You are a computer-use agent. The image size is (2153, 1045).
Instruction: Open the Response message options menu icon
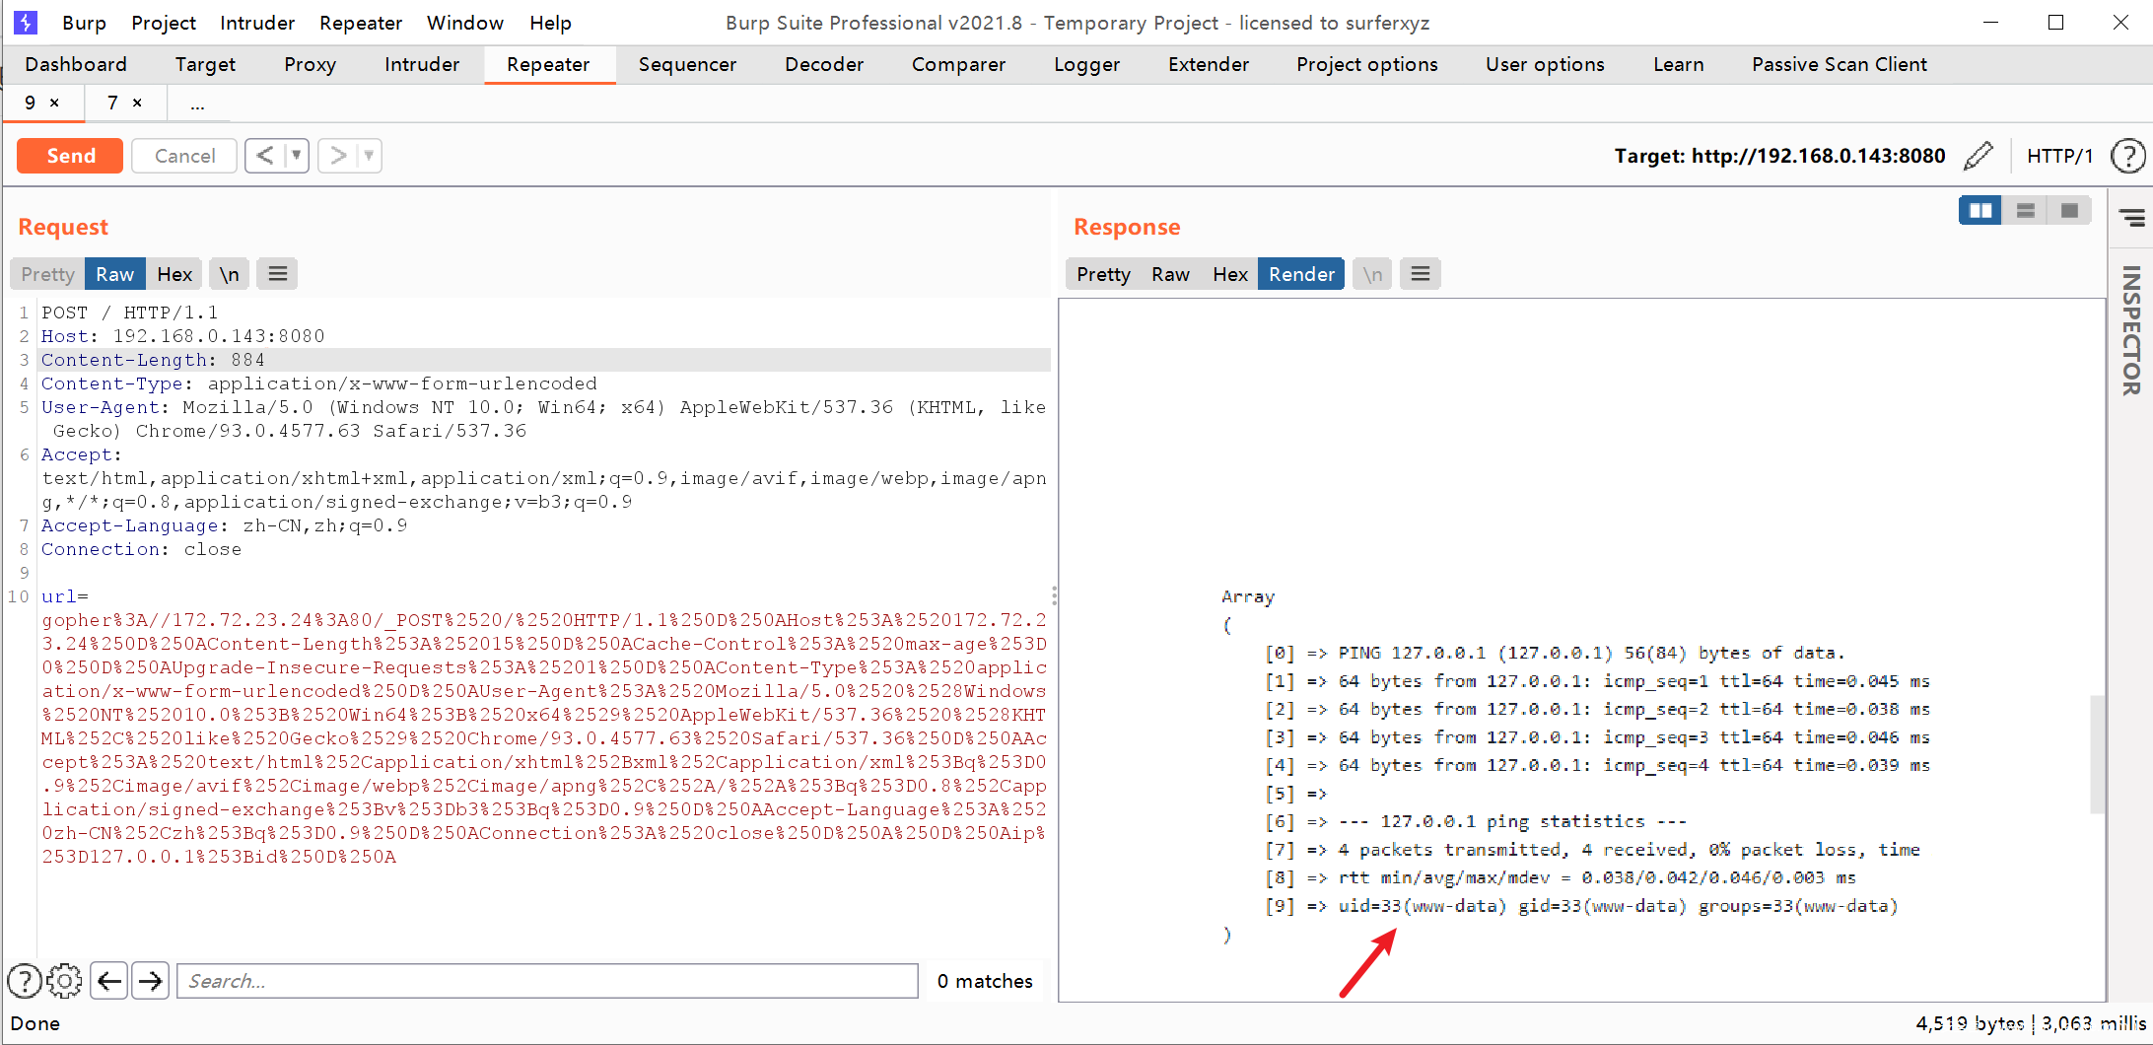(1421, 274)
